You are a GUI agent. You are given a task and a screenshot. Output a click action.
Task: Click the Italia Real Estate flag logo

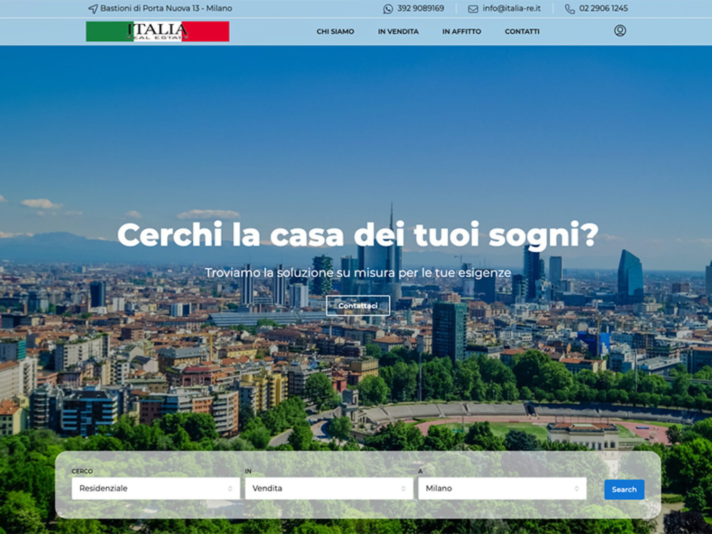pos(158,31)
